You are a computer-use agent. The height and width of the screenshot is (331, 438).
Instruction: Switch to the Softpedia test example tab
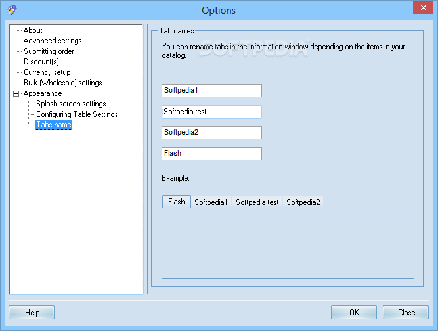coord(257,202)
